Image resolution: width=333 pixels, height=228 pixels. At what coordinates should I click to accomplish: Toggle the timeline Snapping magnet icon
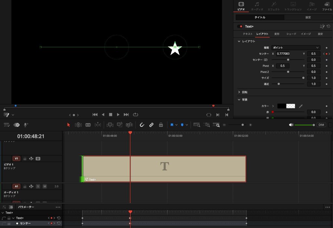pyautogui.click(x=142, y=125)
